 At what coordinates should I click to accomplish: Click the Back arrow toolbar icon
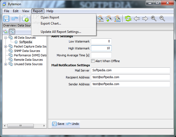coord(137,19)
